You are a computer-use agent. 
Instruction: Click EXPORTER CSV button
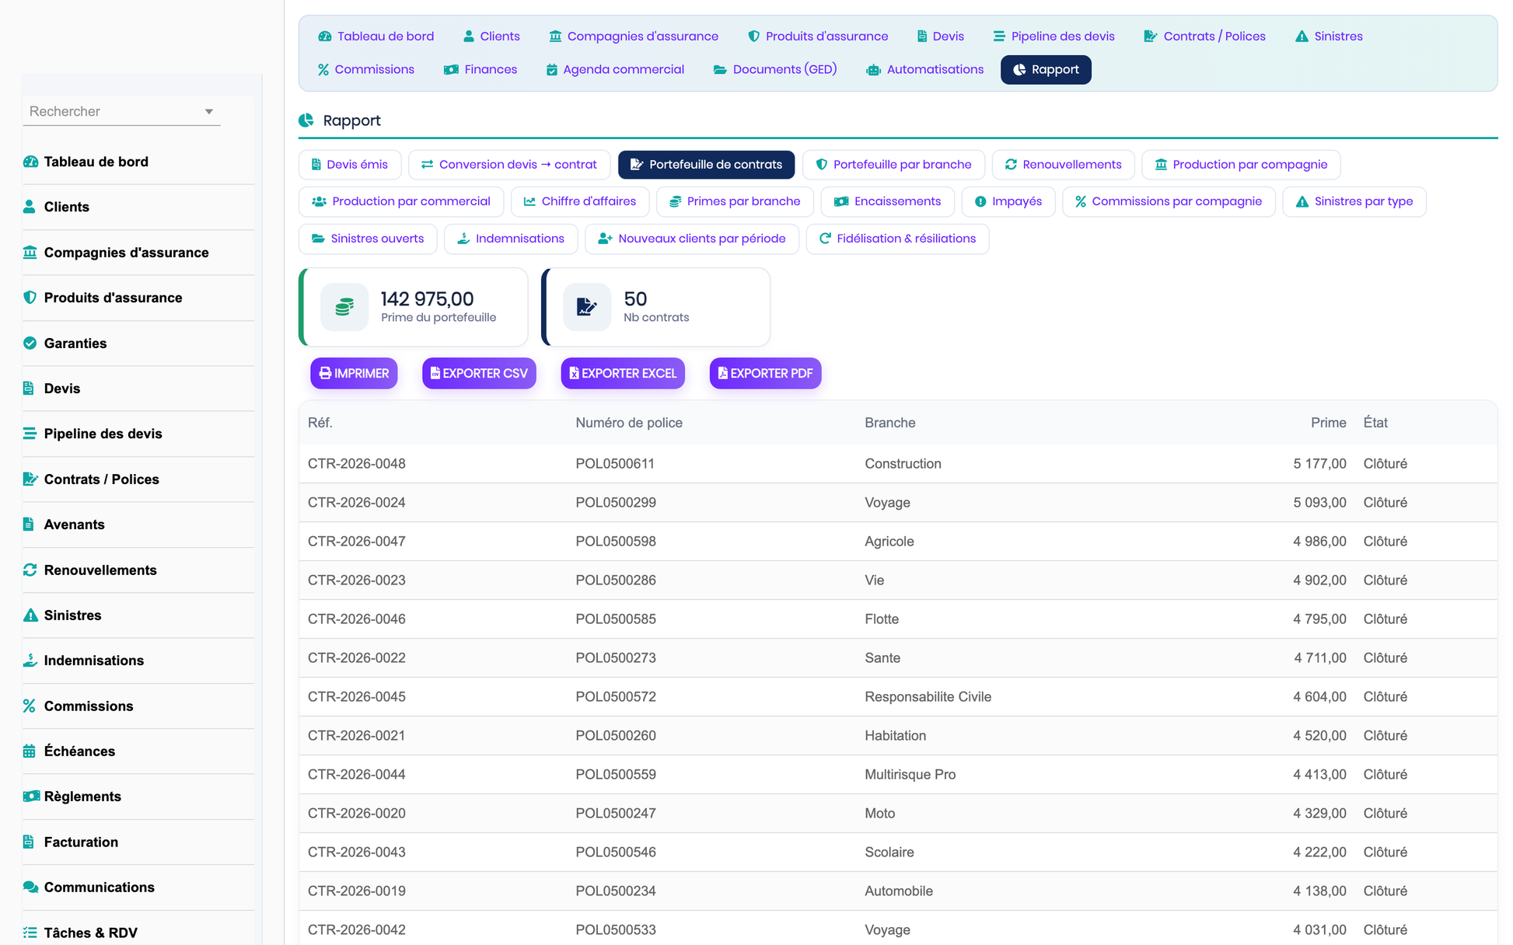point(479,374)
